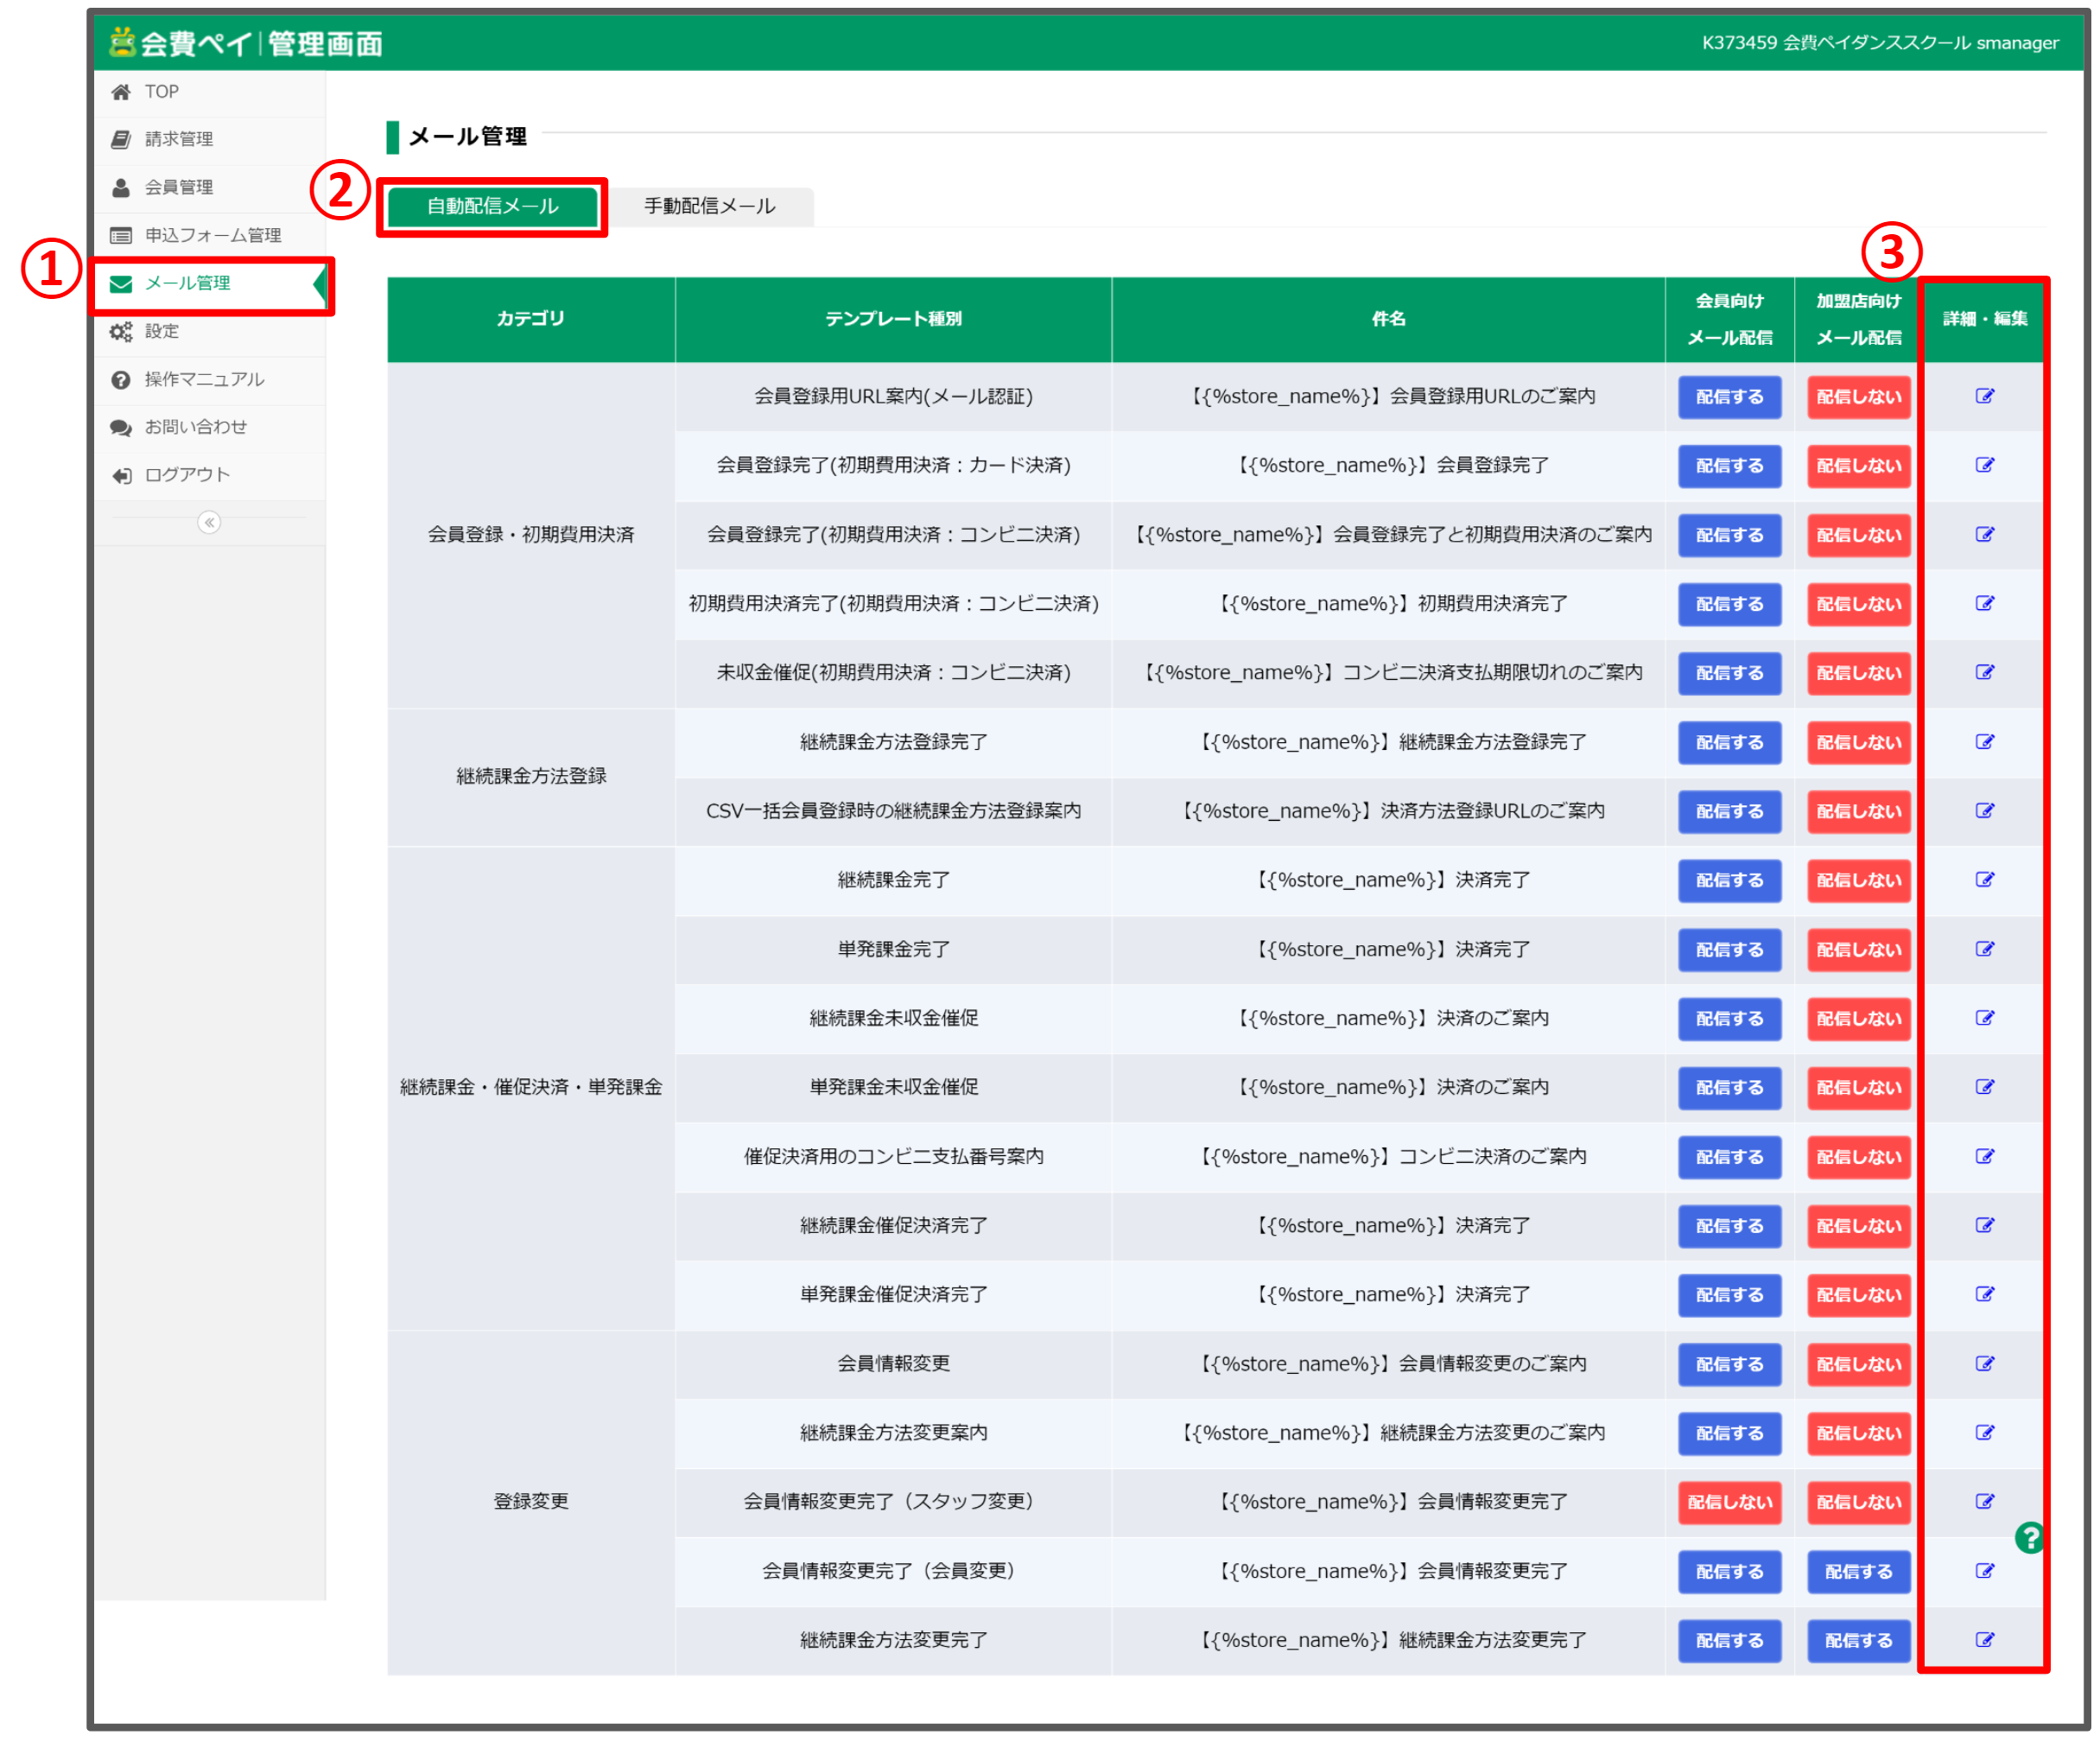The height and width of the screenshot is (1742, 2100).
Task: Collapse sidebar with chevron button
Action: (x=209, y=522)
